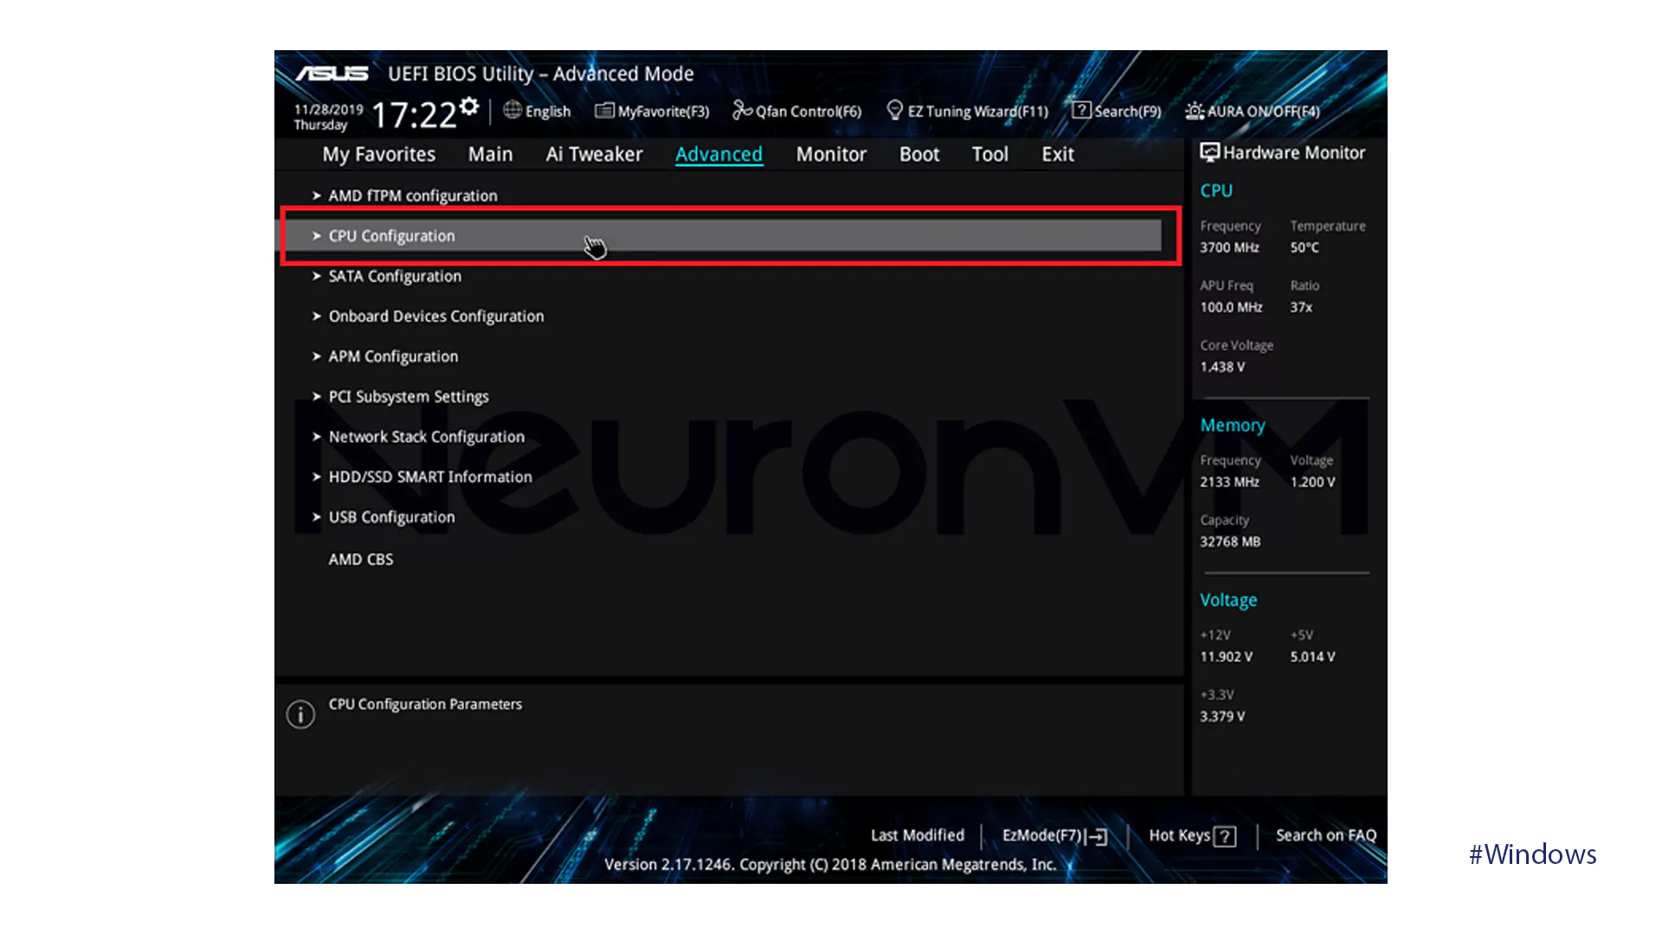Expand arrow for HDD/SSD SMART Information
The image size is (1662, 934).
point(317,477)
